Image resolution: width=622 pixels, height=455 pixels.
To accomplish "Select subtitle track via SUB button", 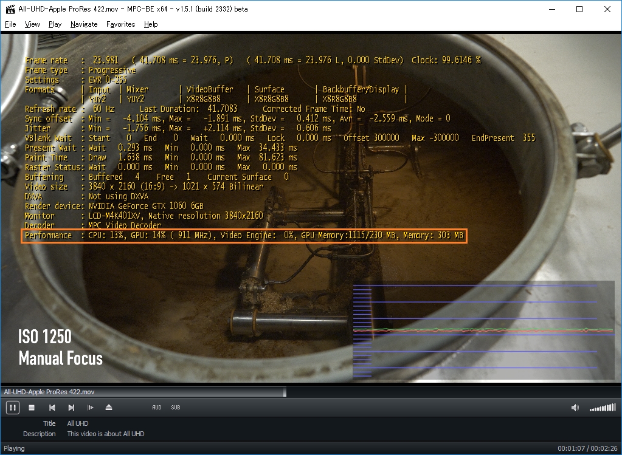I will point(175,408).
